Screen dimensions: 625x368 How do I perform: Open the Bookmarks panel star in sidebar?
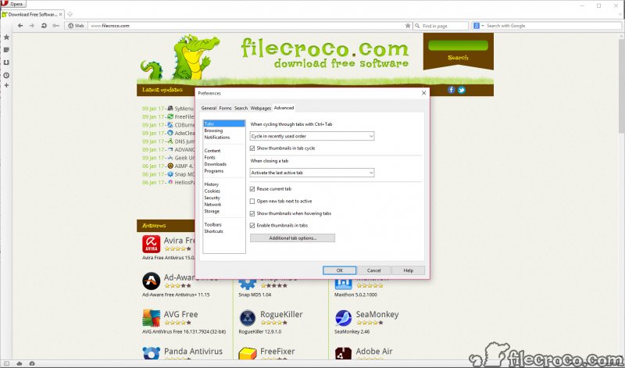click(6, 37)
